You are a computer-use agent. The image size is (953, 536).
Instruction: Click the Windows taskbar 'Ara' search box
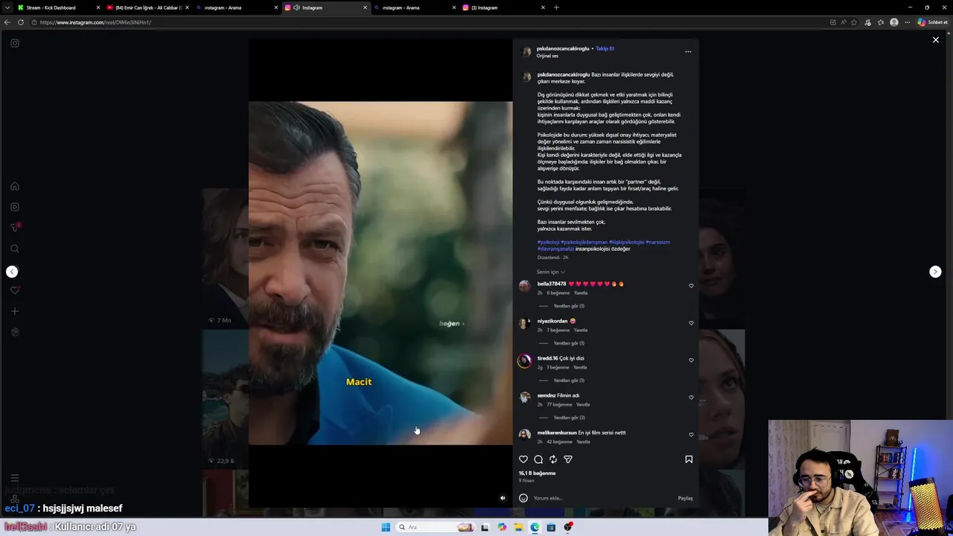coord(436,527)
